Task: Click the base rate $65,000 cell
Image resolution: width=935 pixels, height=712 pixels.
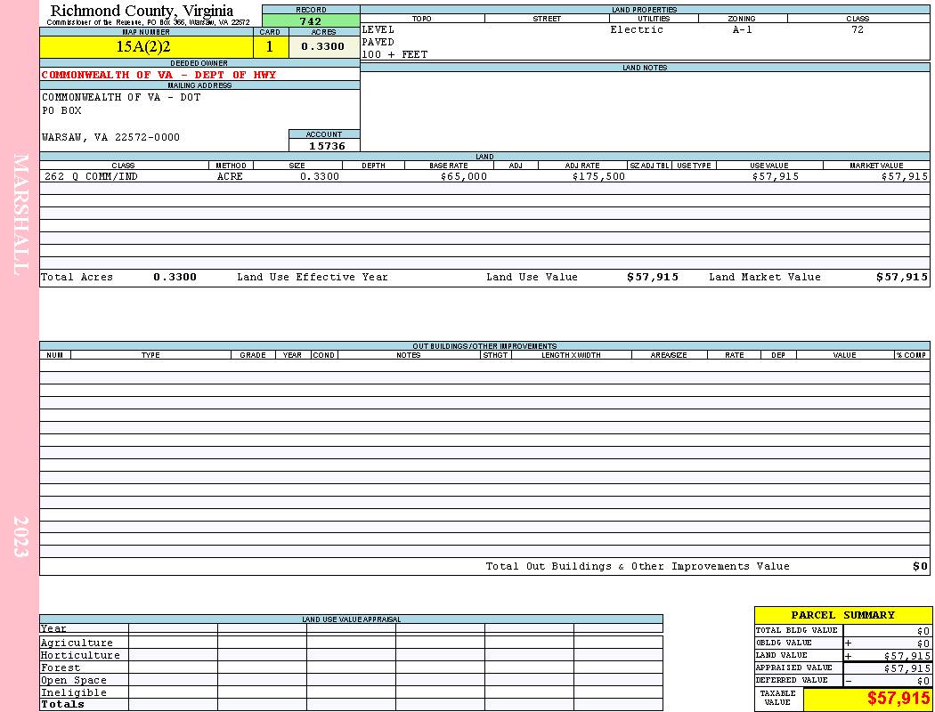Action: tap(464, 176)
